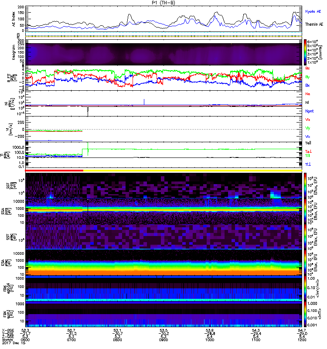Screen dimensions: 327x349
Task: Click the X-GSE value "54.7"
Action: (x=302, y=330)
